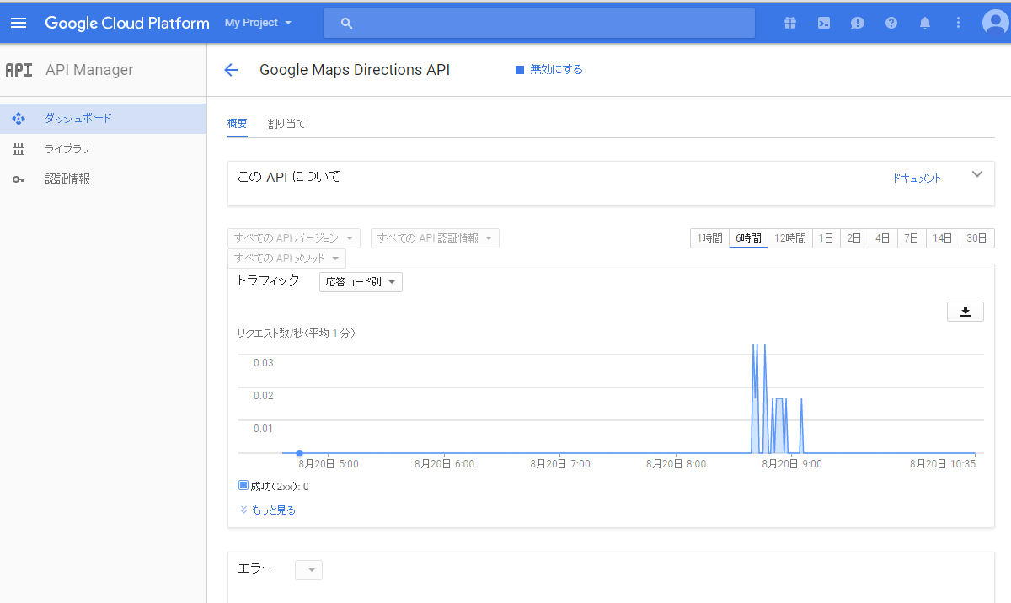Select the 14日 time range

pos(943,238)
